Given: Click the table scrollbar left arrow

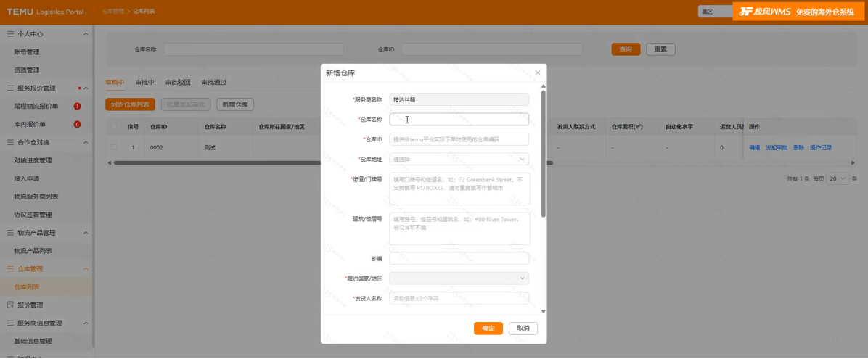Looking at the screenshot, I should (109, 162).
